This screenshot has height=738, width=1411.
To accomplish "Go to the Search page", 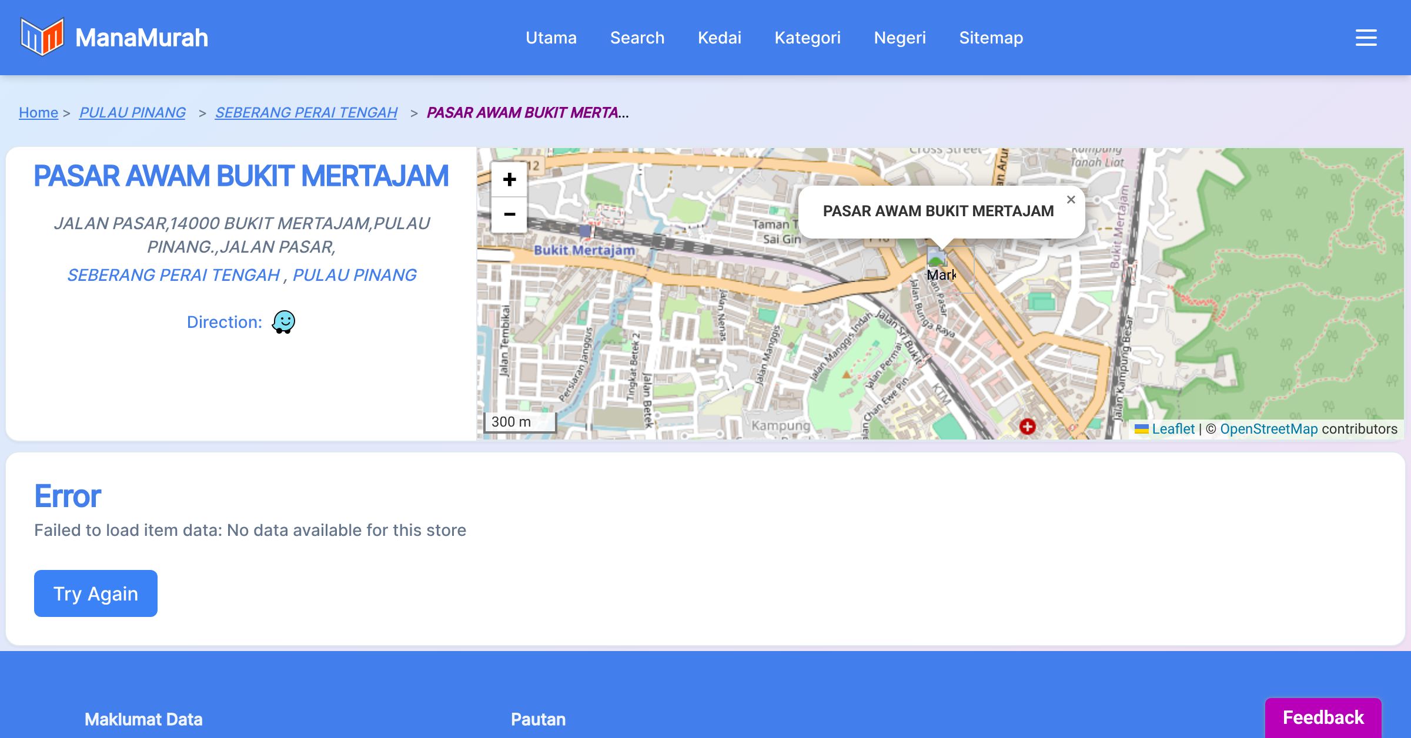I will coord(637,38).
